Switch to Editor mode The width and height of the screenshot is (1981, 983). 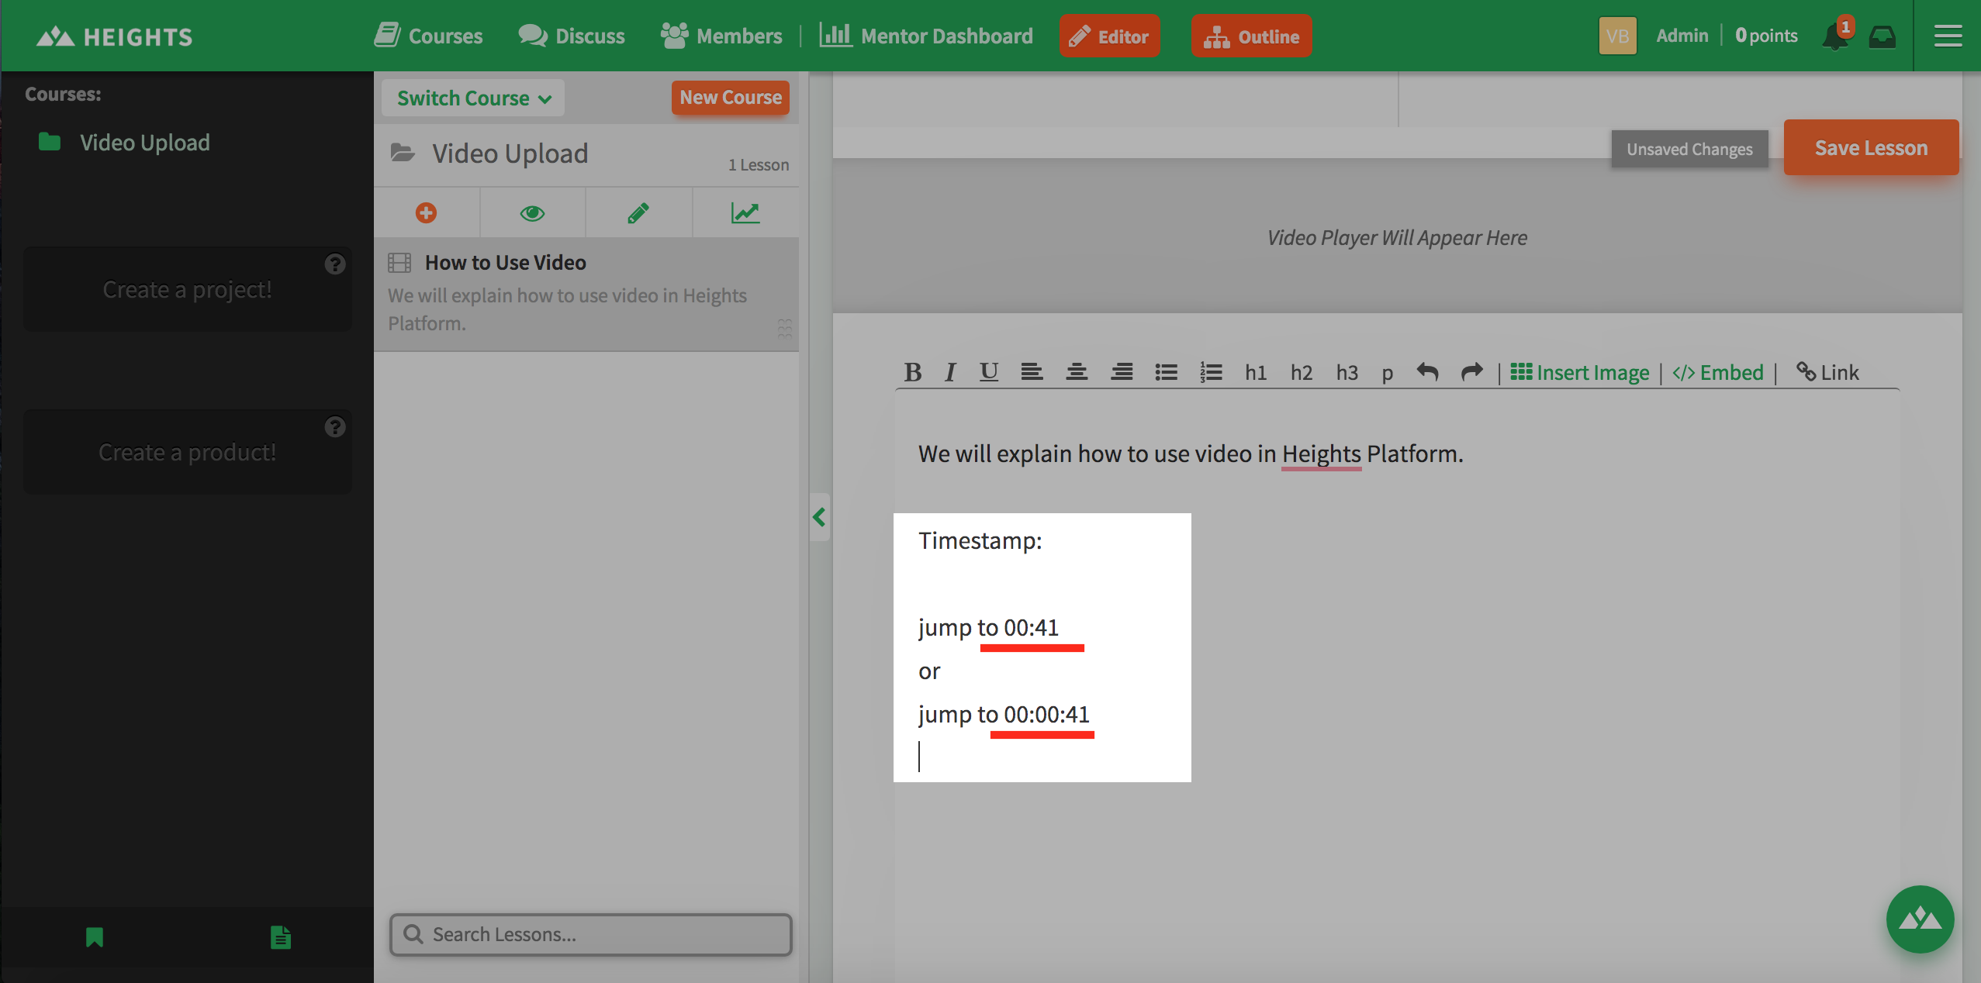pyautogui.click(x=1109, y=36)
